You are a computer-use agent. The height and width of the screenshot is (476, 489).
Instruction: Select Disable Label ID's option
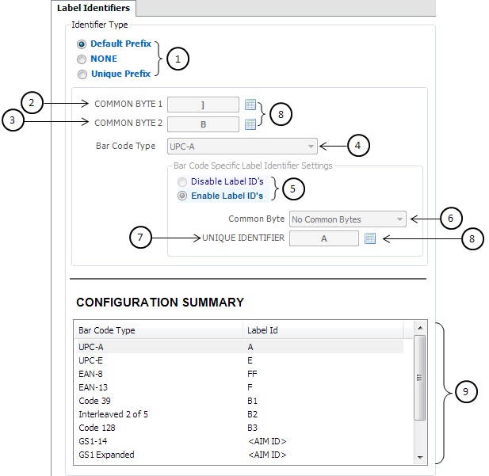click(x=182, y=181)
